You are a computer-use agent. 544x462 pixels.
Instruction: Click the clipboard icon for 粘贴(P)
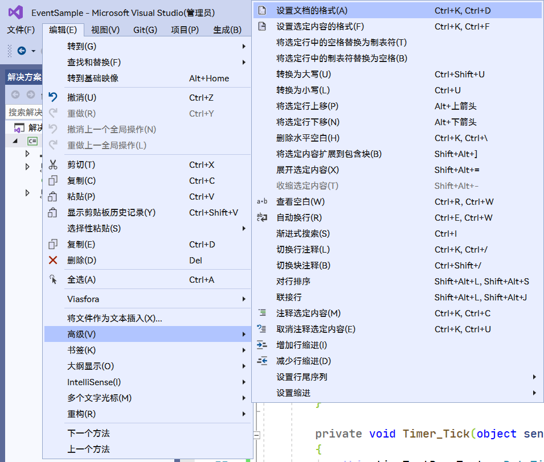tap(53, 196)
